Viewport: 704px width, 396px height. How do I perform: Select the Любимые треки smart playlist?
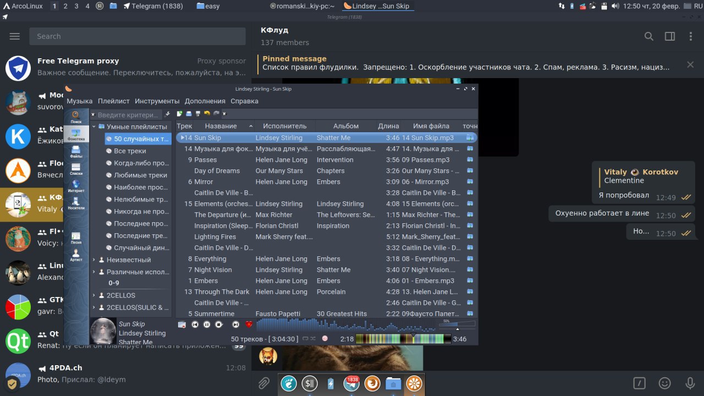[138, 175]
